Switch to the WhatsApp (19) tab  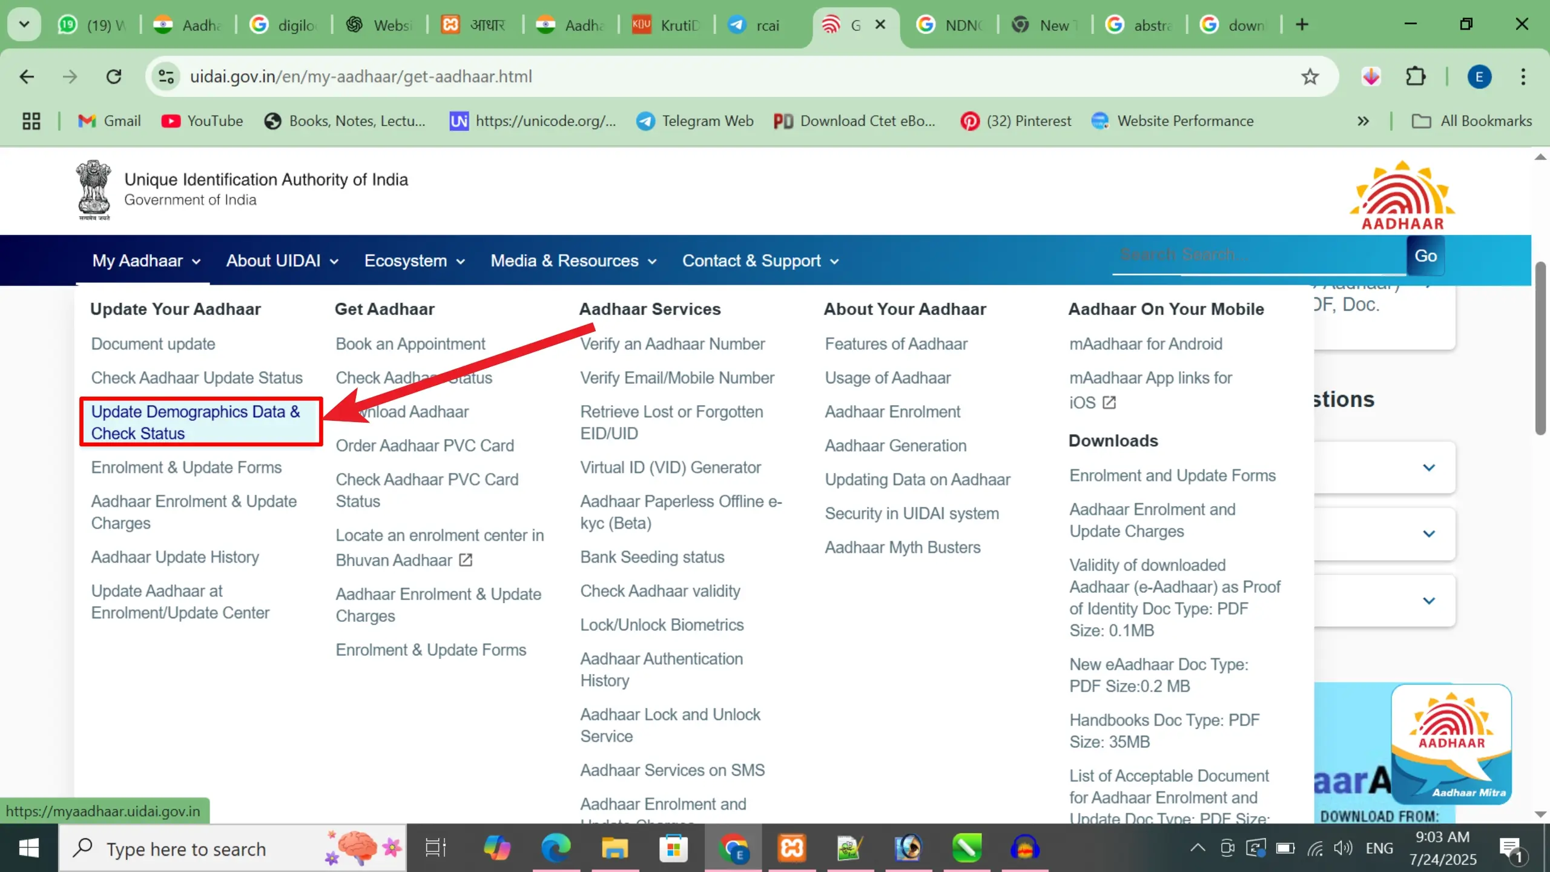coord(92,25)
